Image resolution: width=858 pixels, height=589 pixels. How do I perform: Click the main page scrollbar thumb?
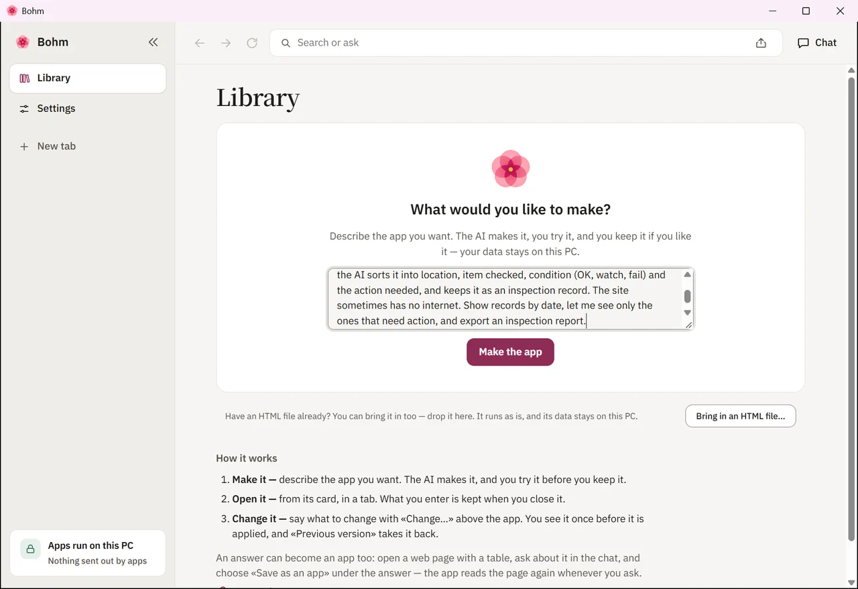pyautogui.click(x=851, y=308)
